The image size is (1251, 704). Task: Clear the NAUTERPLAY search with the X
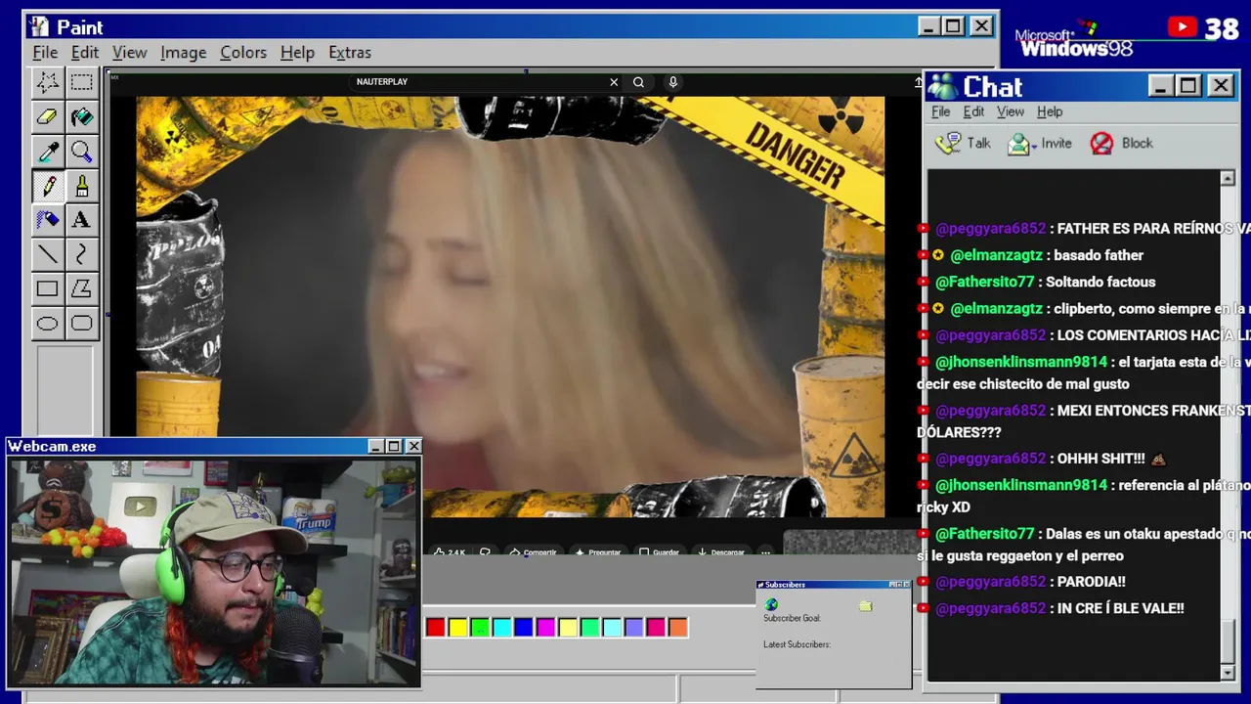(614, 82)
